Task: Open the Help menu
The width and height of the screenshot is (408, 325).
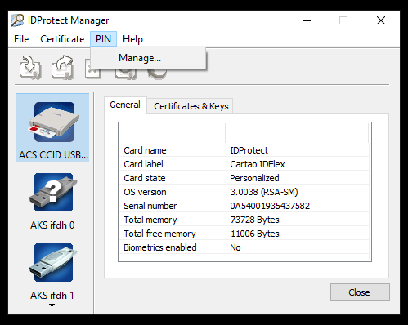Action: tap(132, 39)
